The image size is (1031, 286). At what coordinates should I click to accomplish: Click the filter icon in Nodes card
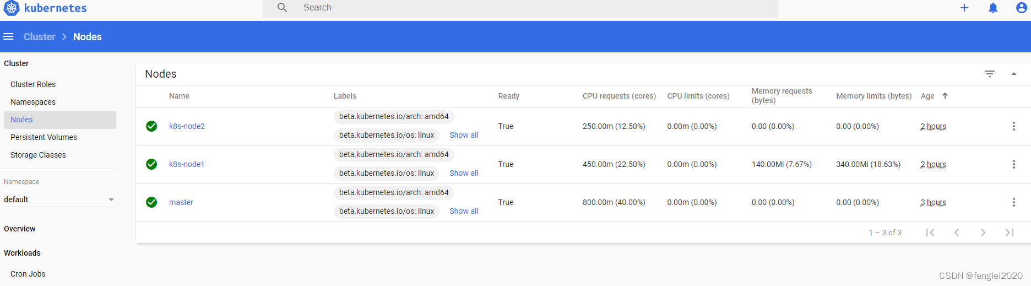(x=990, y=74)
